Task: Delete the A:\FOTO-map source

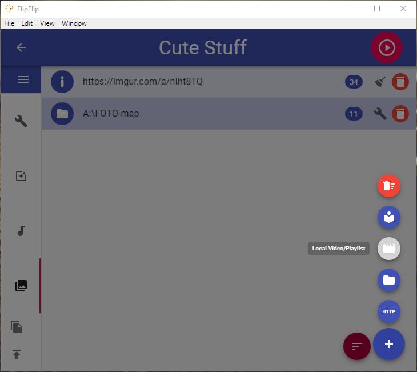Action: [x=400, y=114]
